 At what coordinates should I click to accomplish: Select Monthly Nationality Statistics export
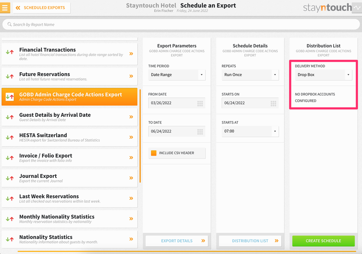pos(70,219)
